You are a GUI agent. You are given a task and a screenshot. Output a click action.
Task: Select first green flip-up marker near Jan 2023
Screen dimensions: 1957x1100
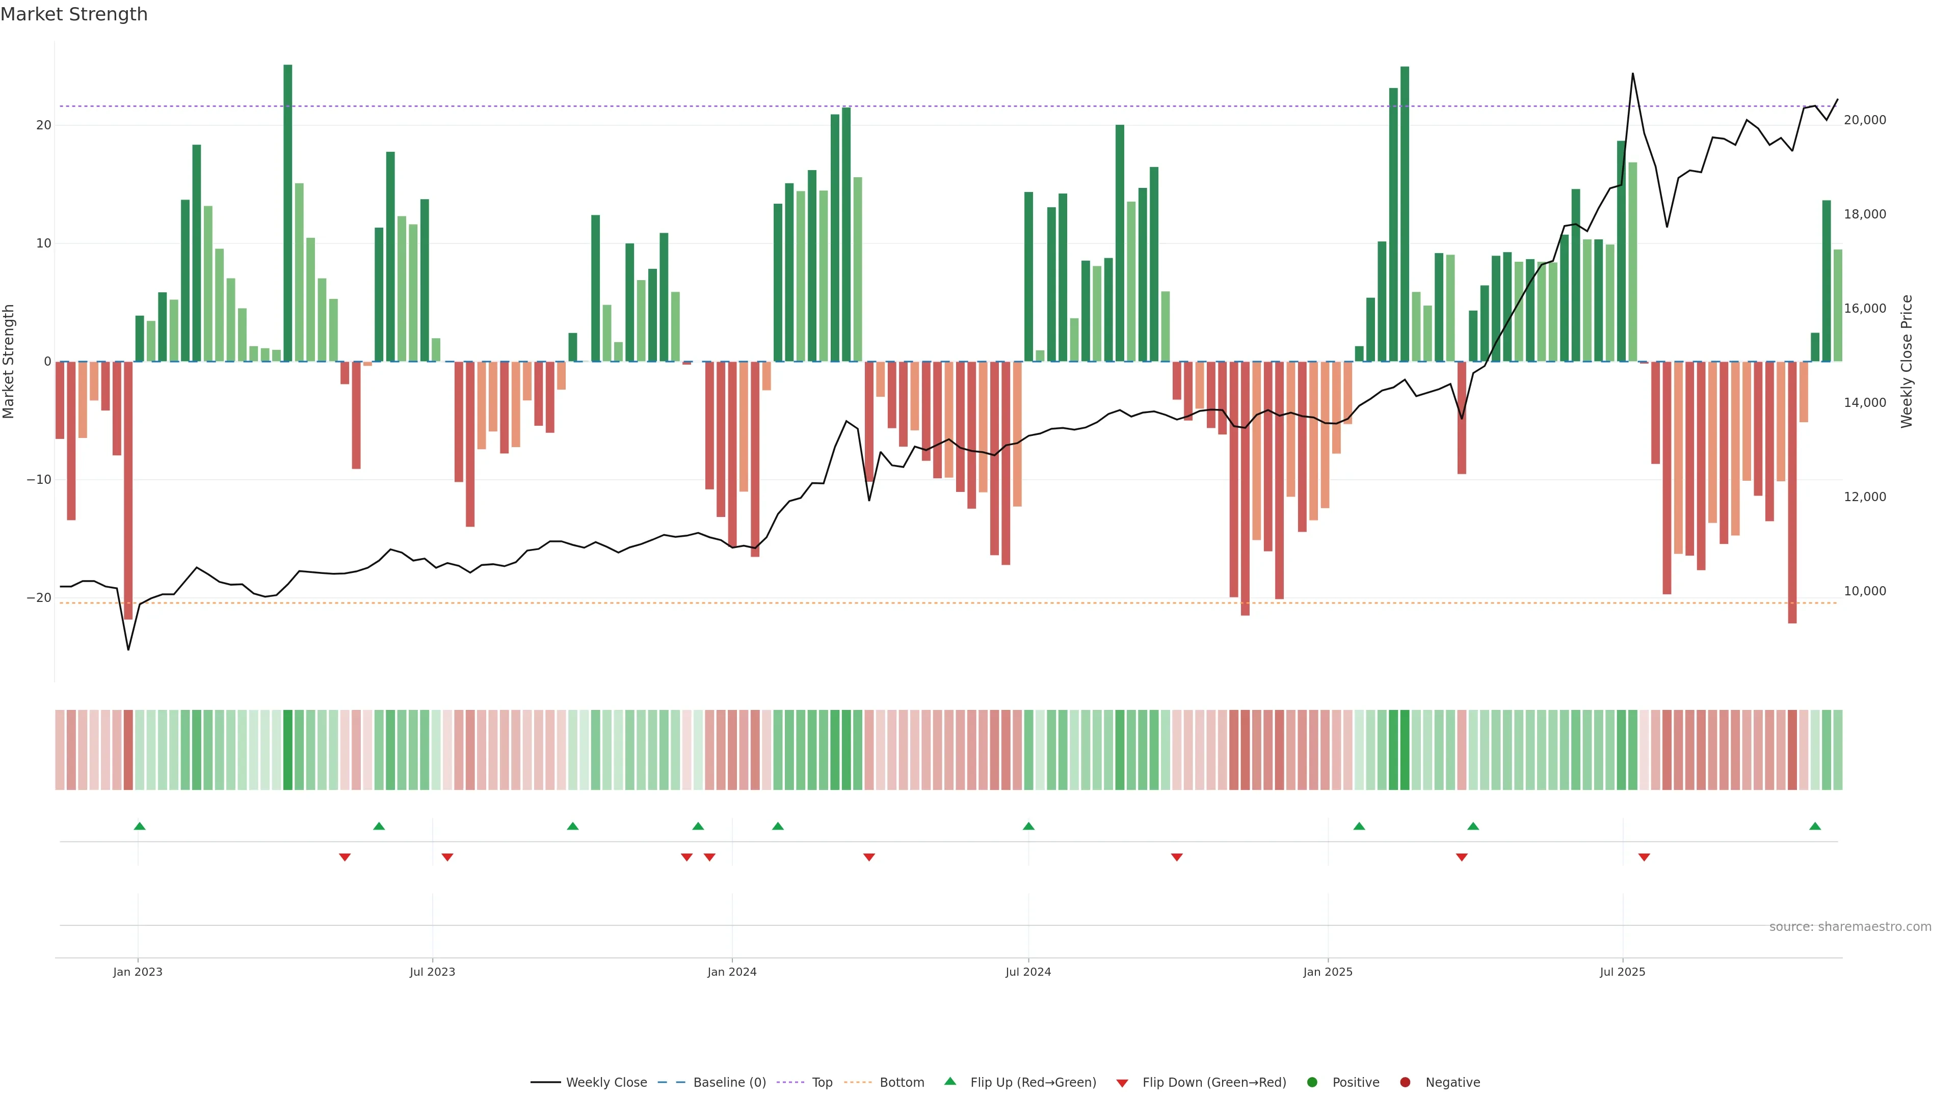[140, 826]
